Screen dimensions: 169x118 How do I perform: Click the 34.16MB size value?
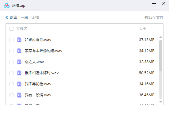pyautogui.click(x=147, y=84)
